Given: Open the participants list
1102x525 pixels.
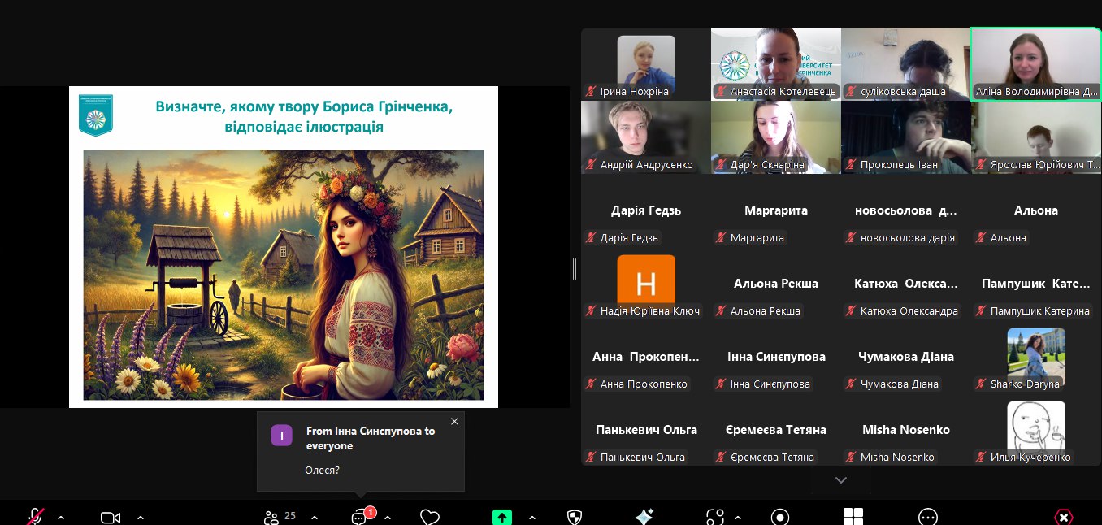Looking at the screenshot, I should coord(279,517).
